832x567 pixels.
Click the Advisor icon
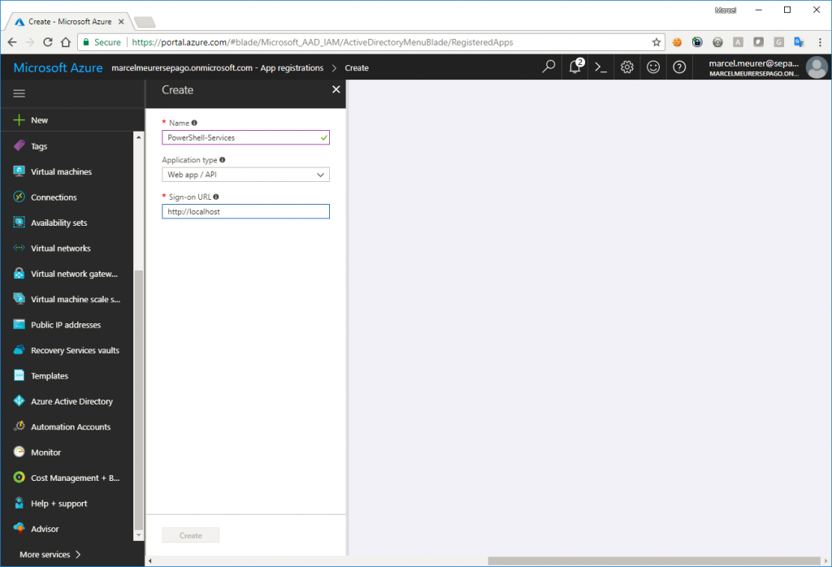pos(19,528)
